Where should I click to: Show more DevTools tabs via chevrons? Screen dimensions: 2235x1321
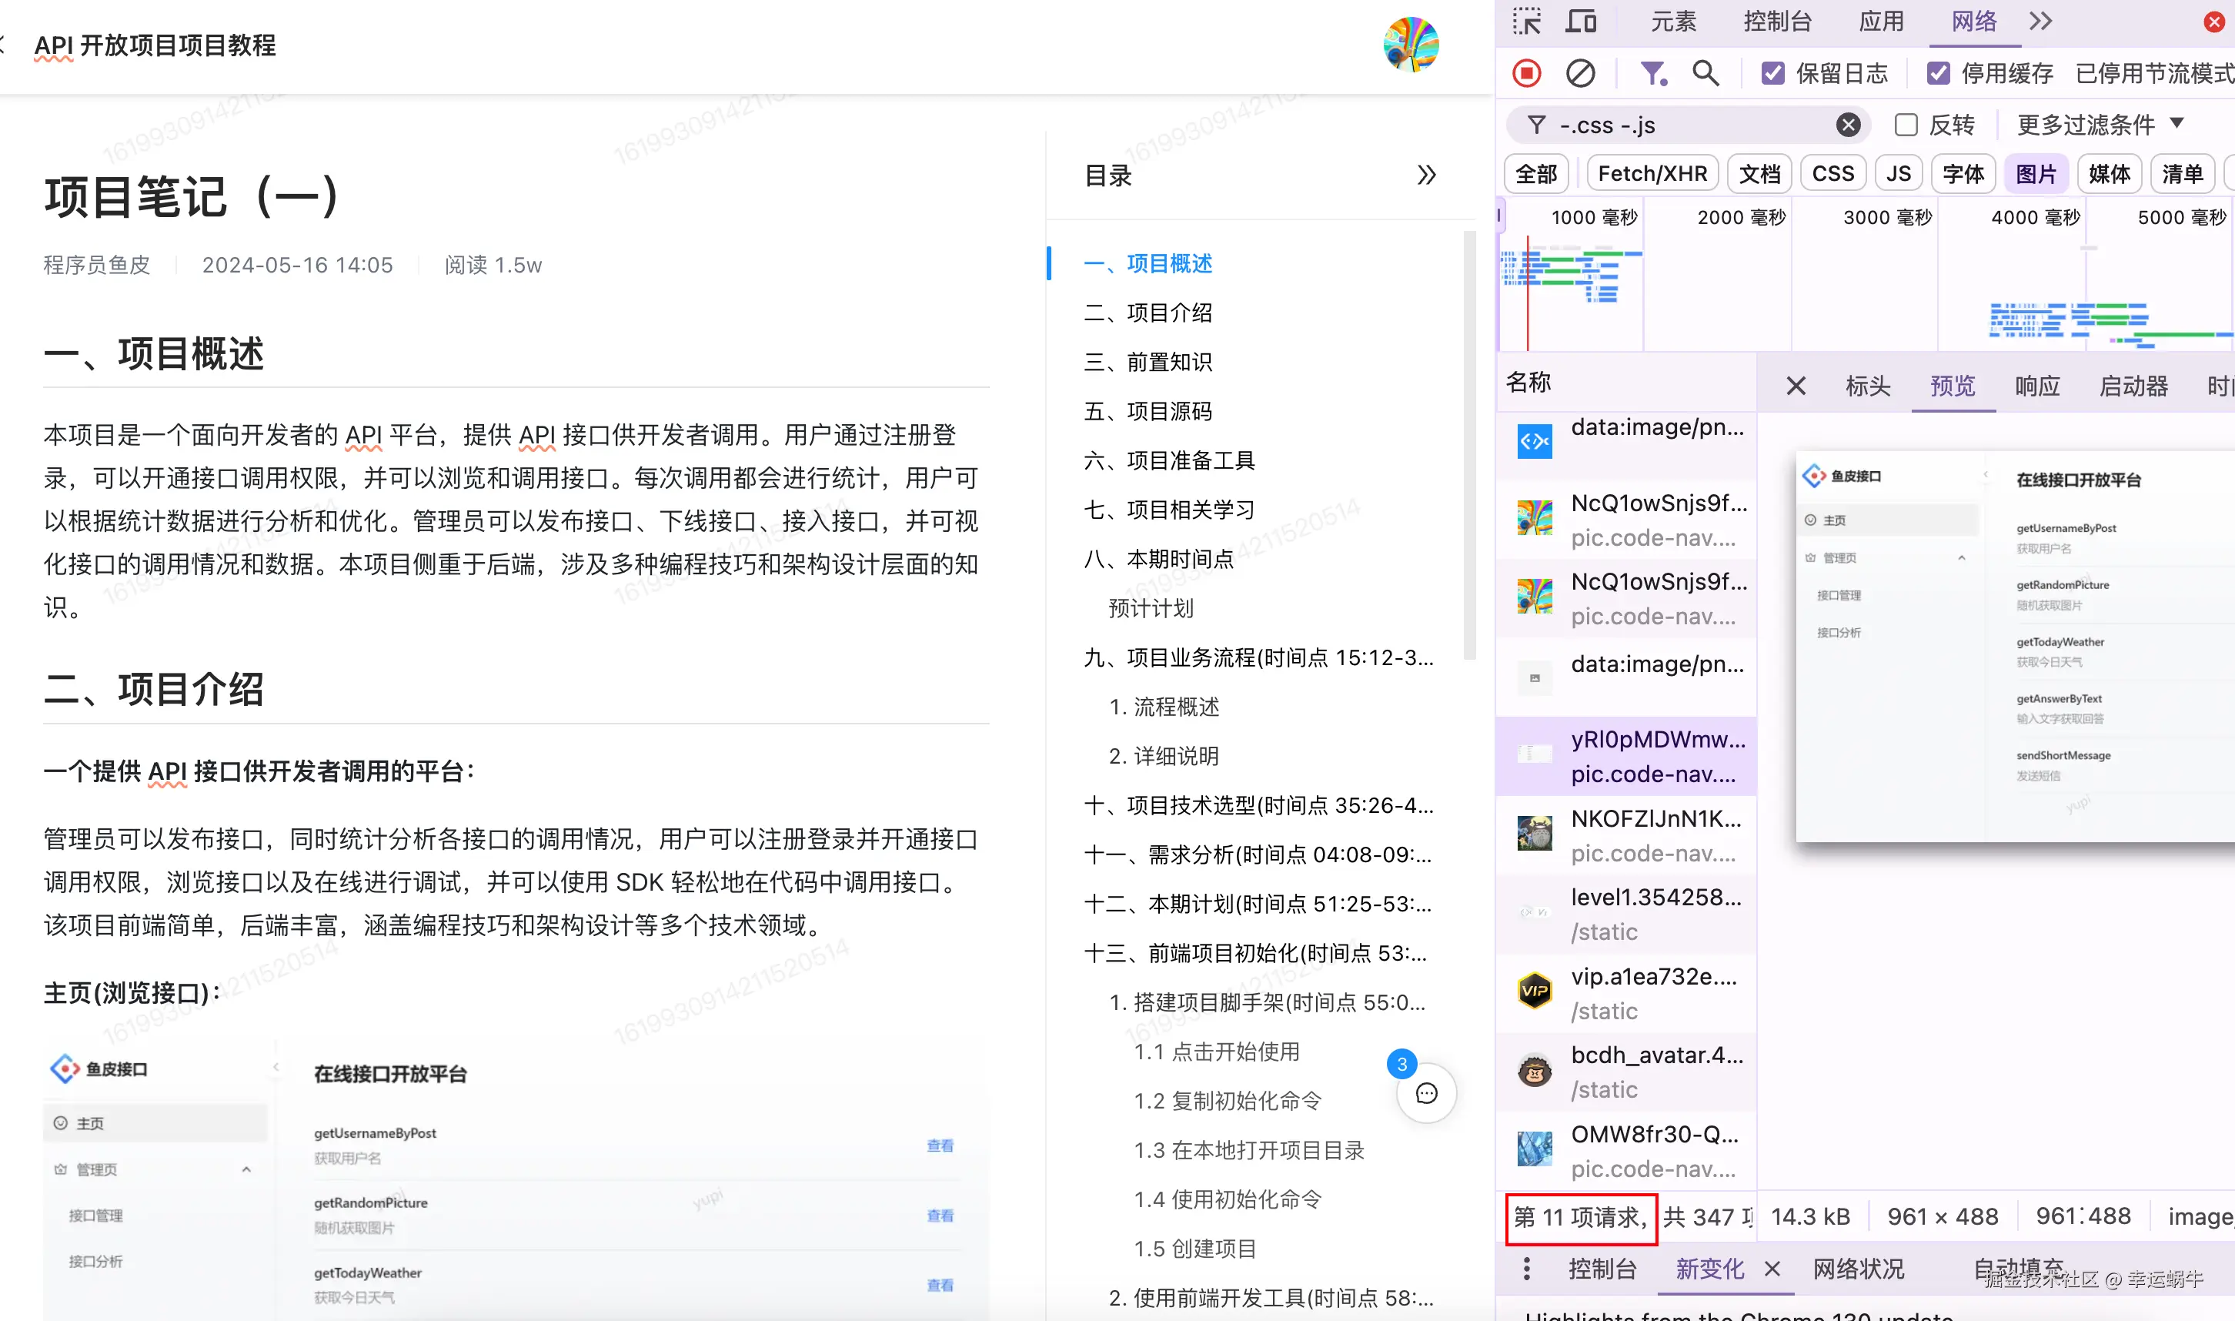pos(2041,22)
